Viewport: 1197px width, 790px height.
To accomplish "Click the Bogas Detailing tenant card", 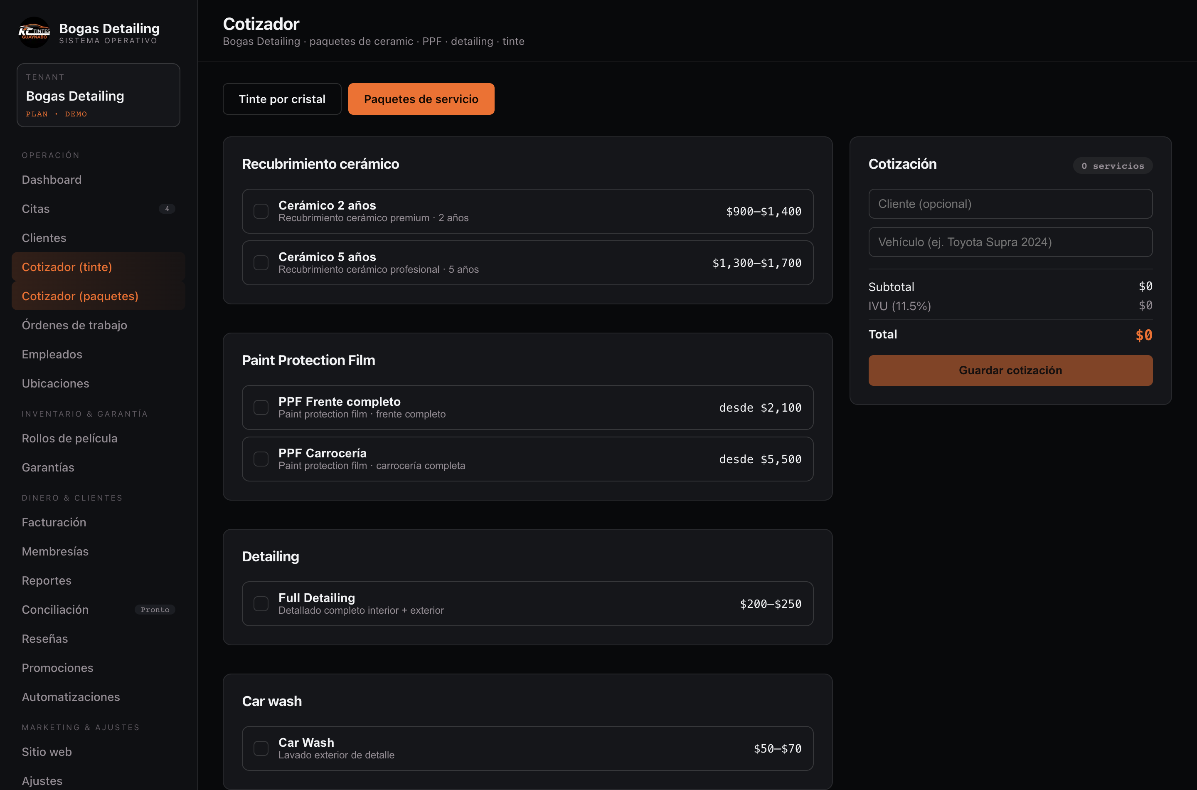I will click(98, 95).
